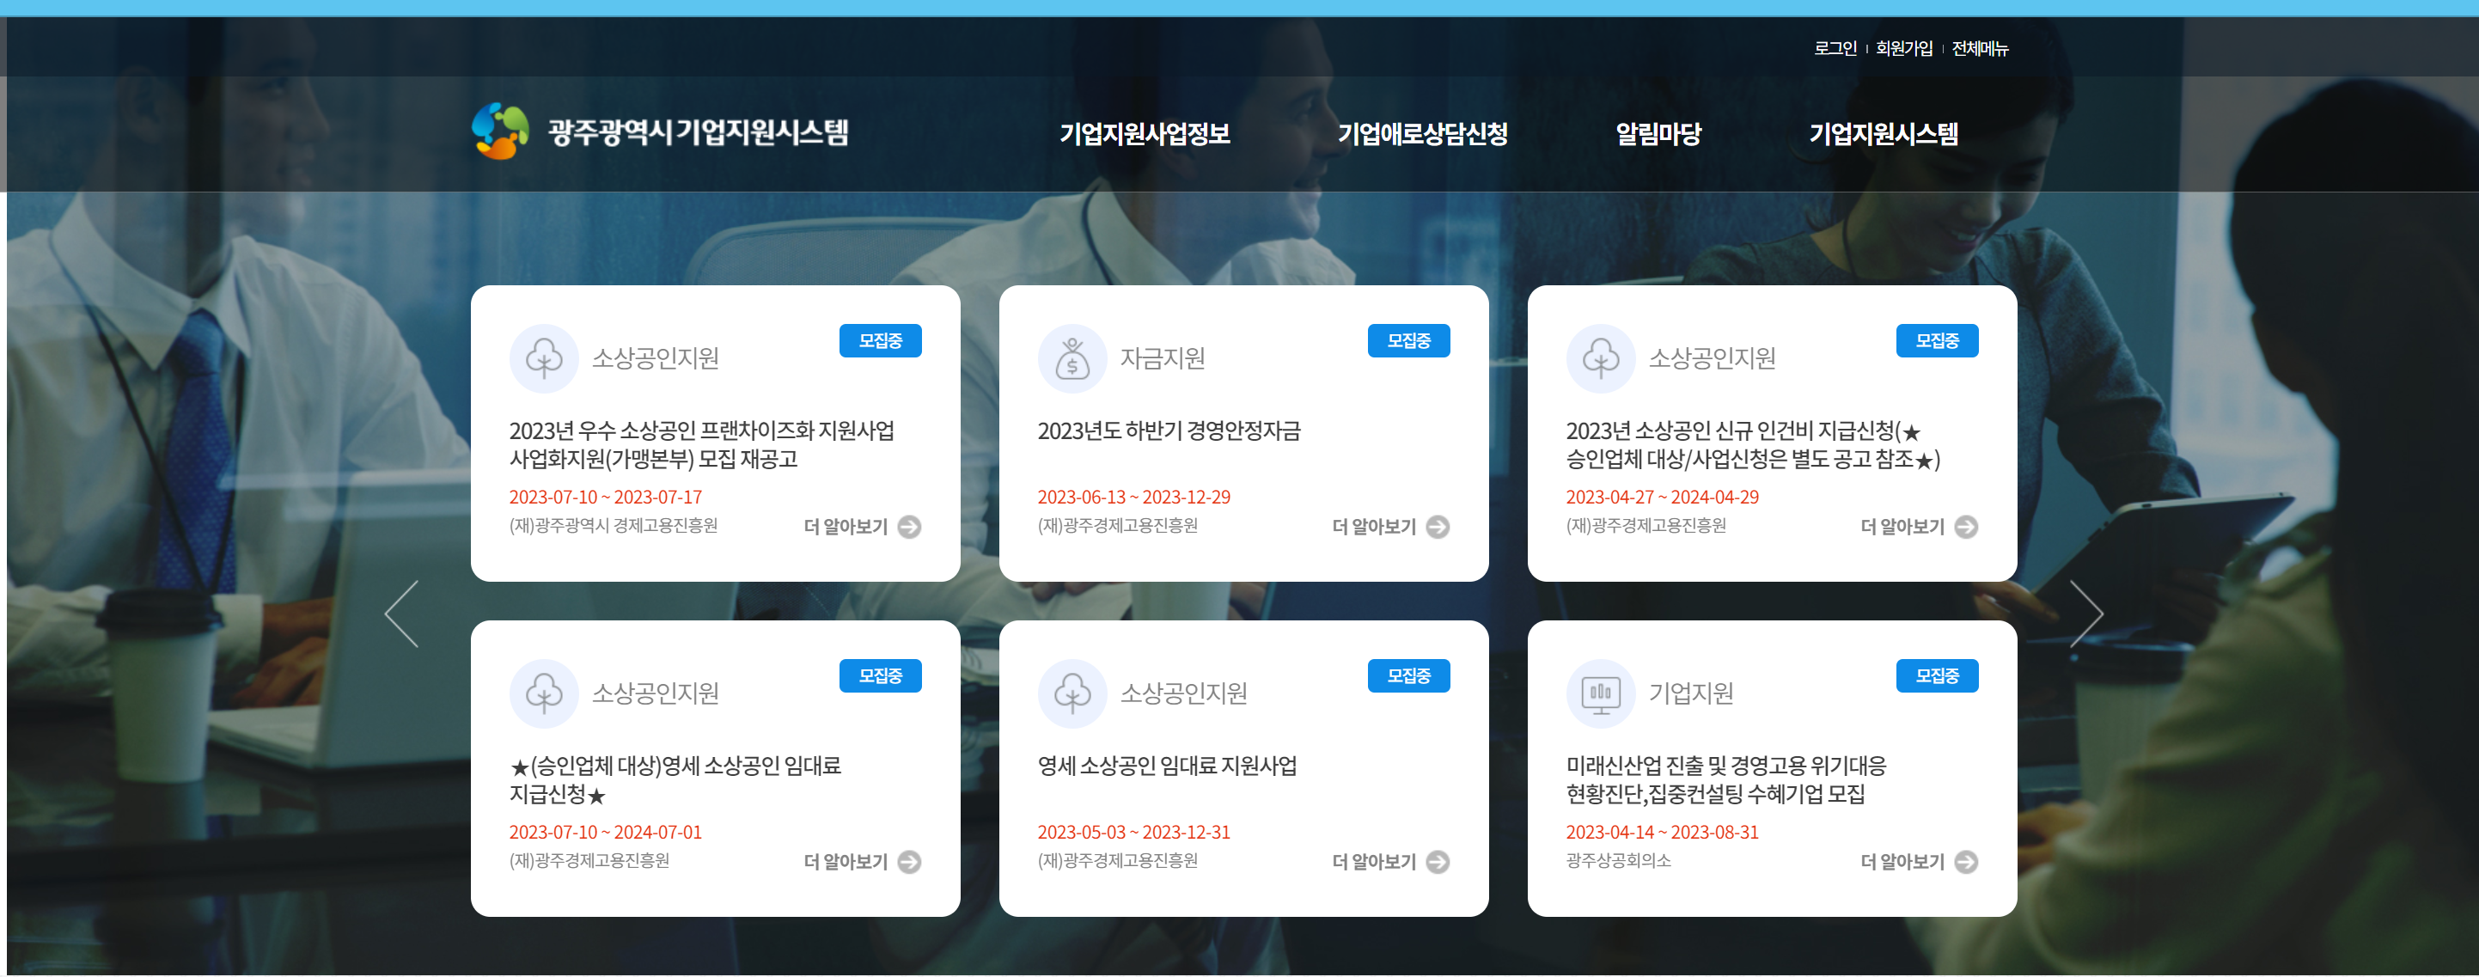Click arrow icon on 경영안정자금 card
The height and width of the screenshot is (977, 2479).
(x=1438, y=527)
